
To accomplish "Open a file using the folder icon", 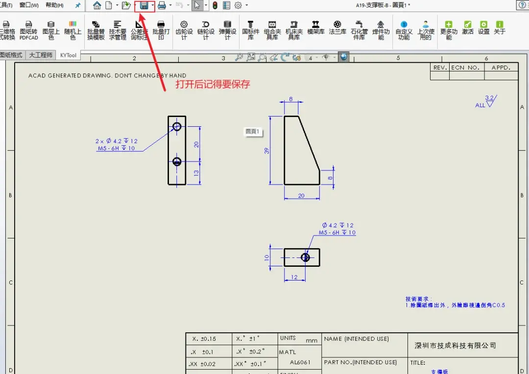I will [x=126, y=5].
